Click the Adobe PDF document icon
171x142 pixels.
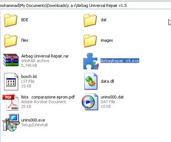11,102
